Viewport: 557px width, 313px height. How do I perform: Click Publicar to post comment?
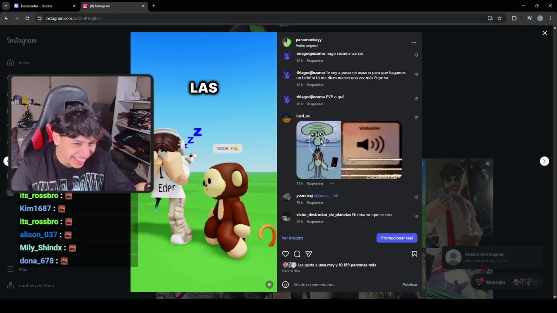pos(409,285)
